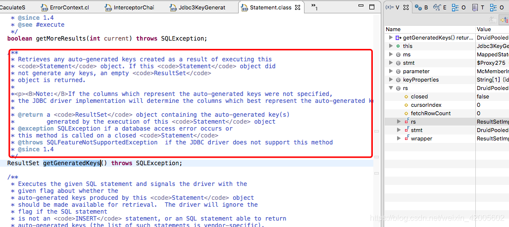Click the ResultSet return type
Screen dimensions: 509x227
click(x=23, y=163)
